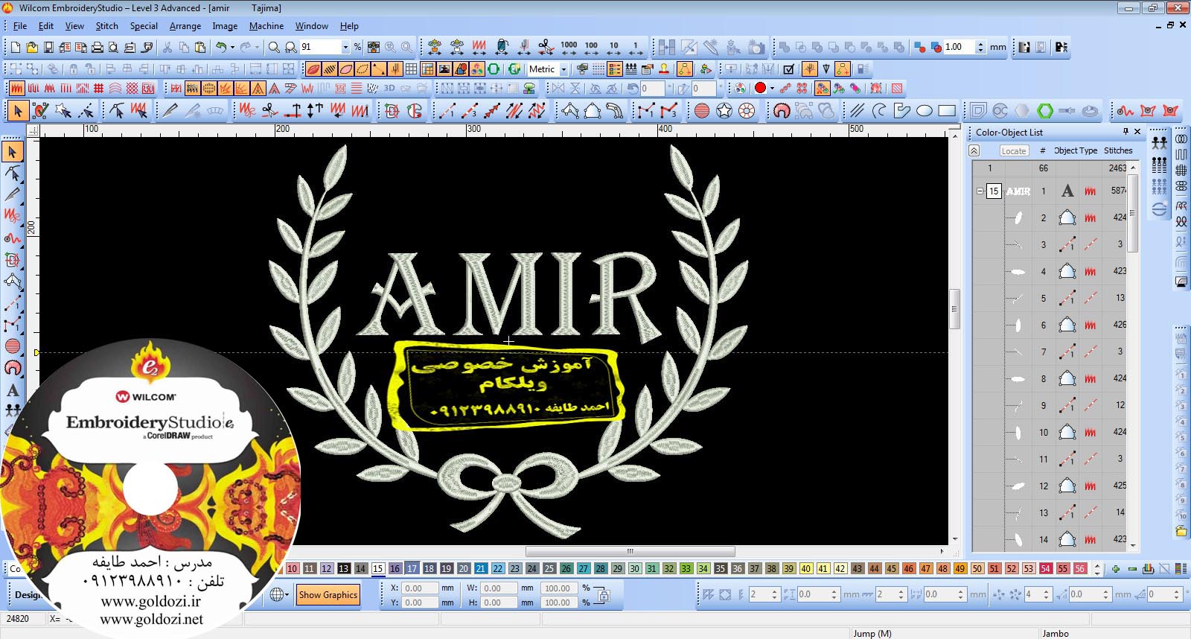
Task: Add a color with the green plus icon
Action: click(1115, 569)
